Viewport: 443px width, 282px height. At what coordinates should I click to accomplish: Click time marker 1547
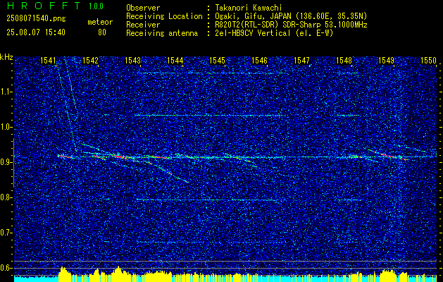coord(301,61)
